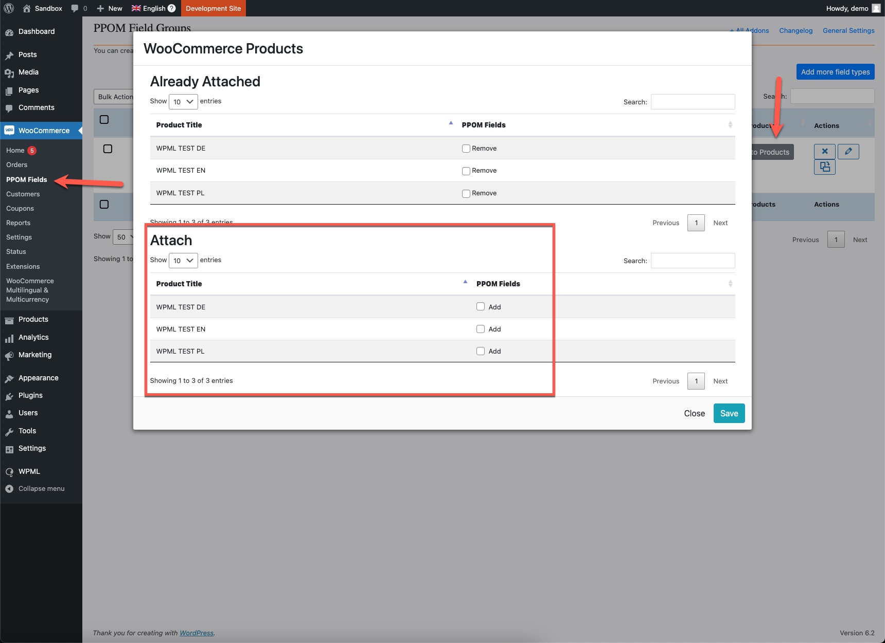Click the Media icon in sidebar
The width and height of the screenshot is (885, 643).
coord(9,72)
